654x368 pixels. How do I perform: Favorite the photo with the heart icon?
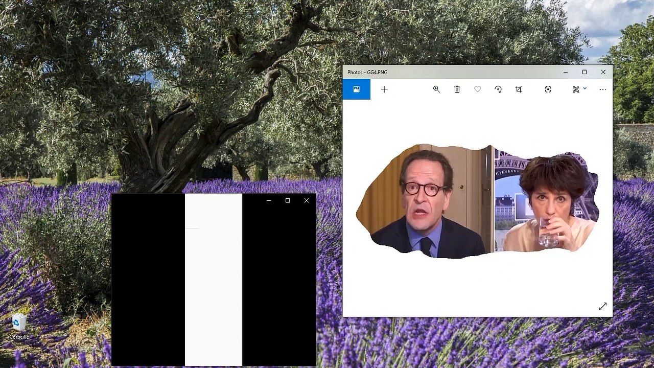click(x=477, y=89)
